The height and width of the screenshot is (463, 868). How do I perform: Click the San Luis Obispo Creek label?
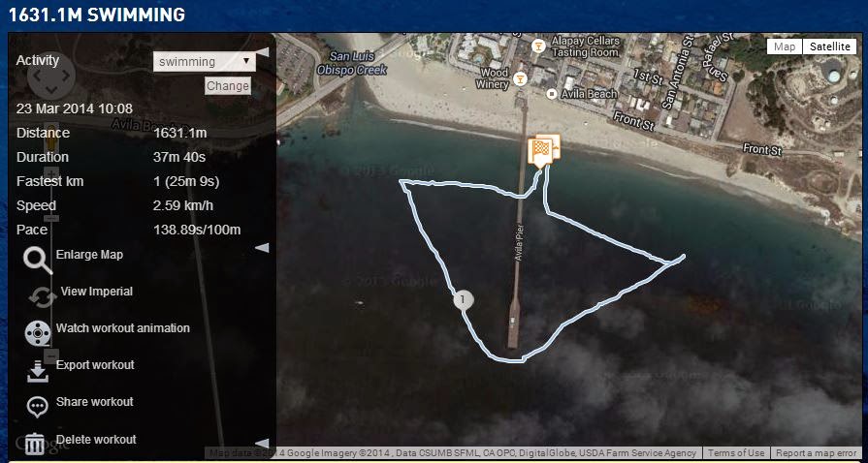click(352, 63)
